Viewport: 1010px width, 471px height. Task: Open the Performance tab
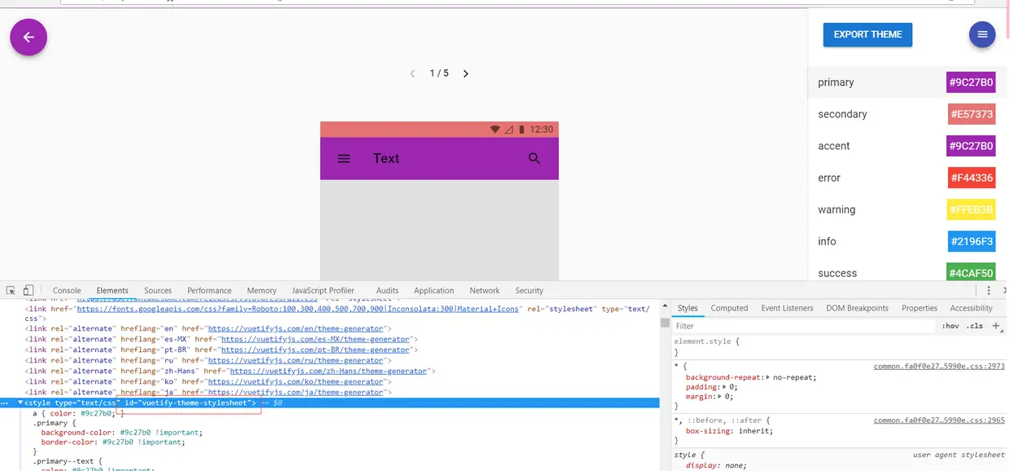point(209,290)
